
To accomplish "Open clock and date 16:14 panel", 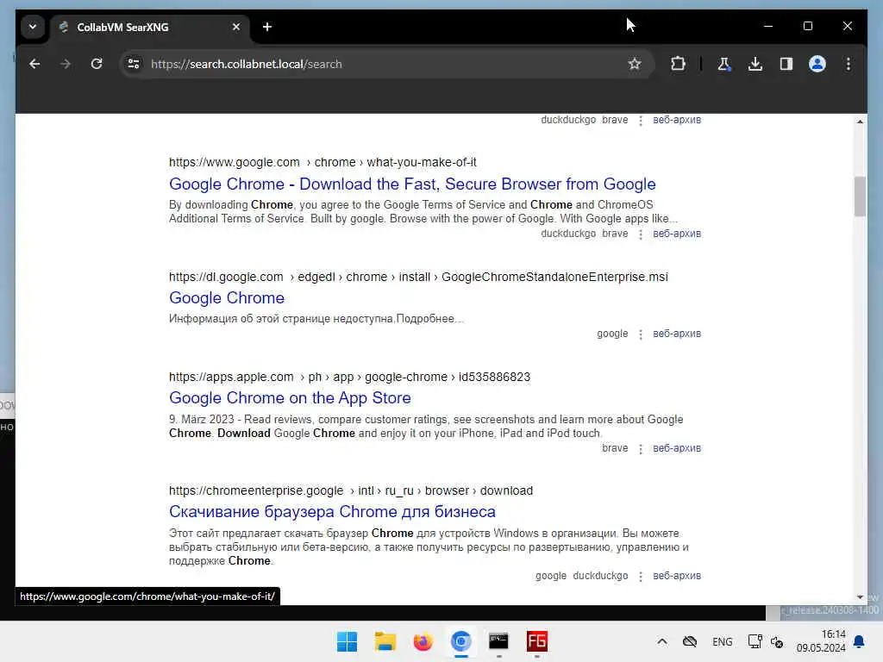I will [x=821, y=641].
